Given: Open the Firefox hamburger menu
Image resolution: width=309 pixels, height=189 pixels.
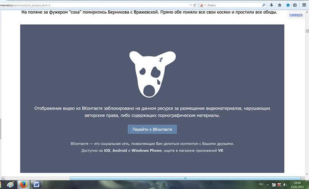Looking at the screenshot, I should [x=304, y=5].
